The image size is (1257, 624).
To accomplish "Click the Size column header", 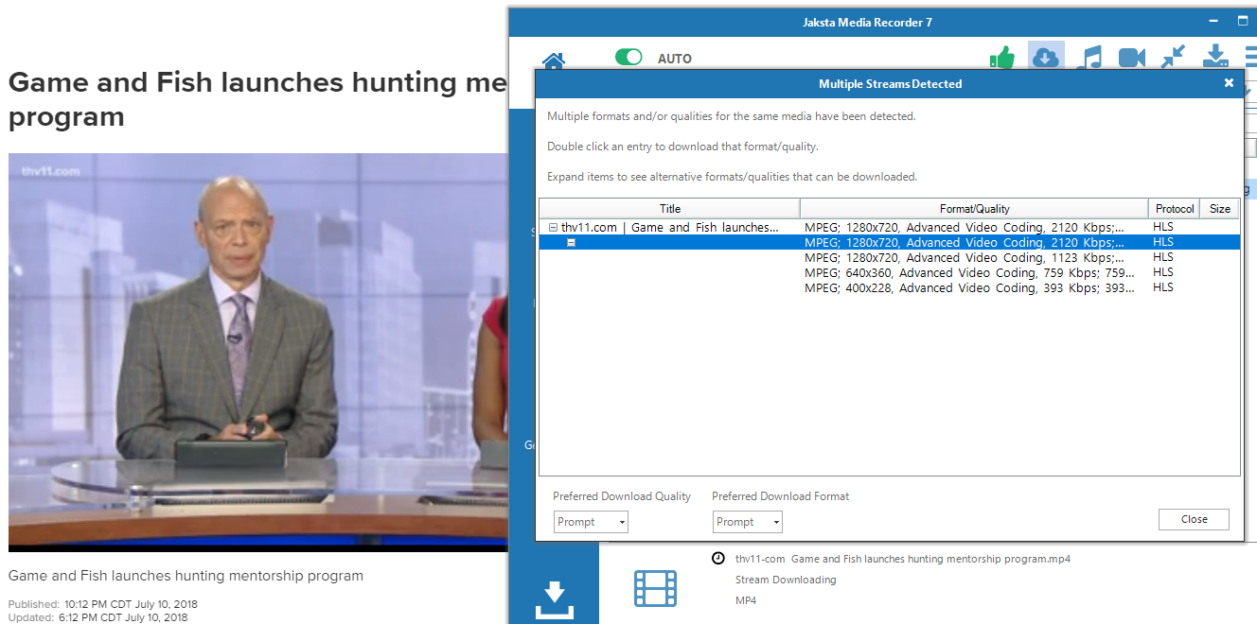I will pyautogui.click(x=1220, y=209).
